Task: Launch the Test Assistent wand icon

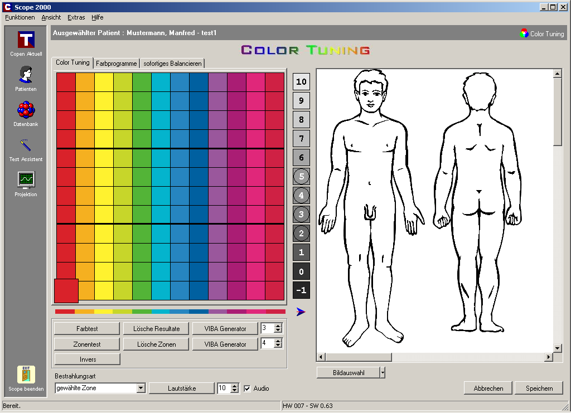Action: [x=26, y=145]
